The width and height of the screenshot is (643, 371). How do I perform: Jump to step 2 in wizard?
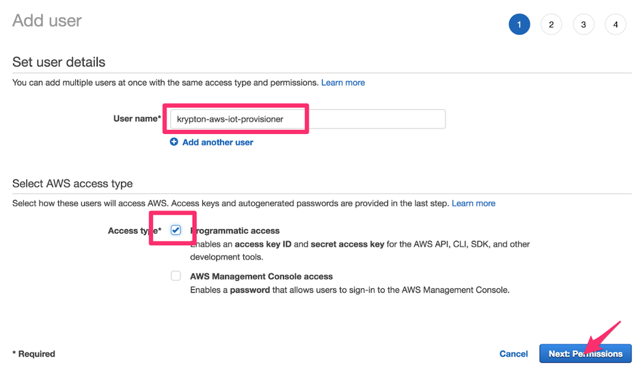click(x=551, y=25)
